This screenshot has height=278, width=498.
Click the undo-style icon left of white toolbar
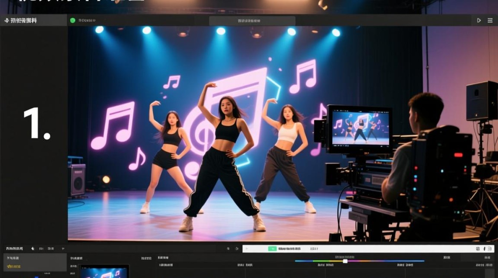click(228, 249)
